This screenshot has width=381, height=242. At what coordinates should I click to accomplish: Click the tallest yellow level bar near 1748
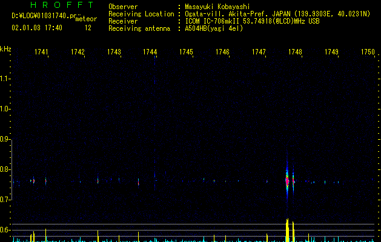[x=287, y=230]
